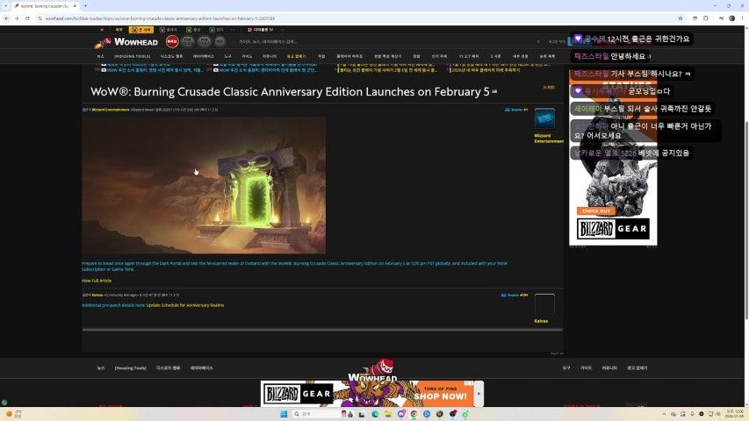Close the Wowhead browser tab
The image size is (749, 421).
(x=75, y=6)
